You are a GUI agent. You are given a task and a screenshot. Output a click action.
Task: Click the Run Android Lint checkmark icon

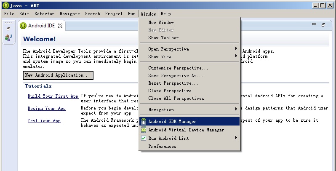click(x=144, y=138)
